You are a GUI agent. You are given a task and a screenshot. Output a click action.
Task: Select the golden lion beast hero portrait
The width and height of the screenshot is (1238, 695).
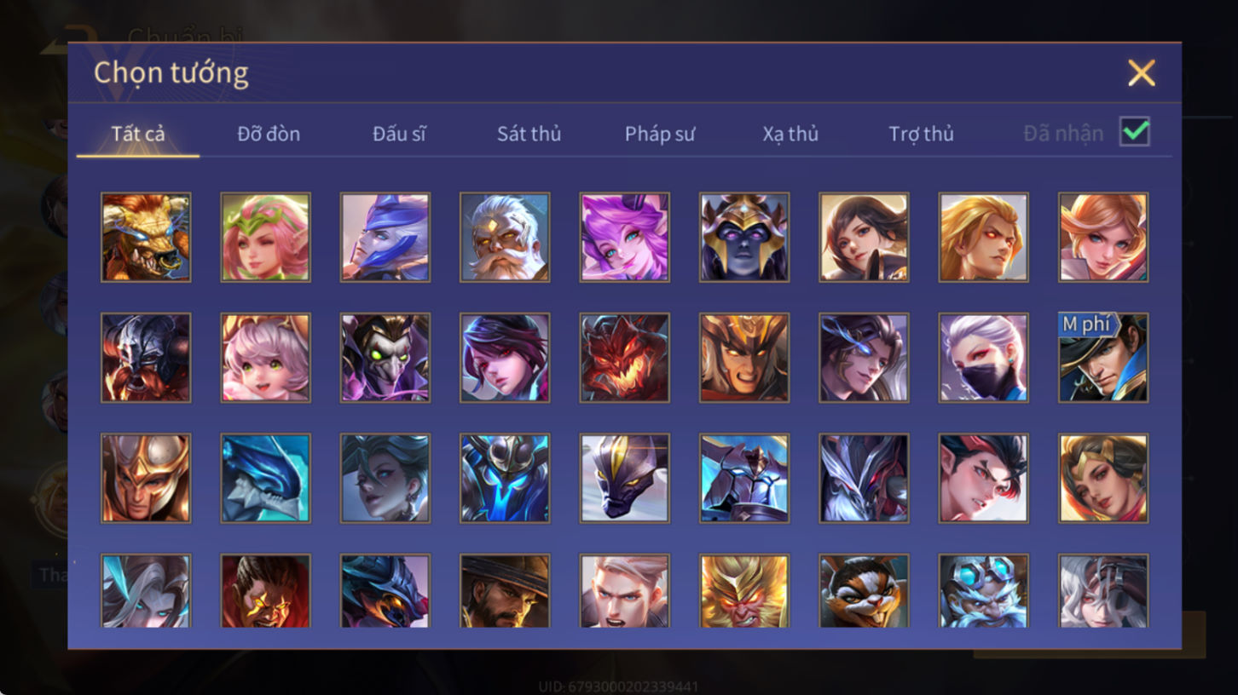(146, 237)
